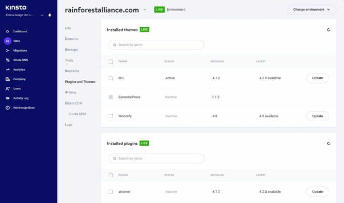The width and height of the screenshot is (344, 203).
Task: Click the akismet plugin name
Action: 124,191
